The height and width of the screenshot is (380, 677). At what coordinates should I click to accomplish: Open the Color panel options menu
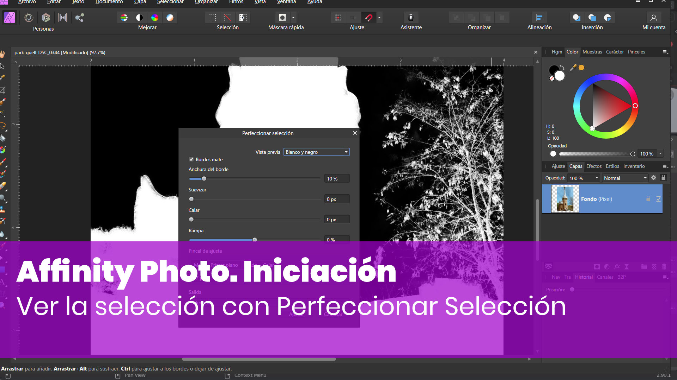pyautogui.click(x=665, y=52)
